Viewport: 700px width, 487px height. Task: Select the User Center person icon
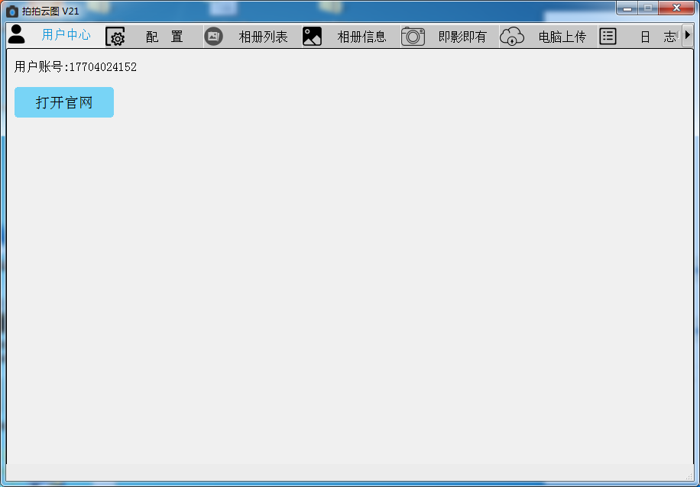point(16,33)
